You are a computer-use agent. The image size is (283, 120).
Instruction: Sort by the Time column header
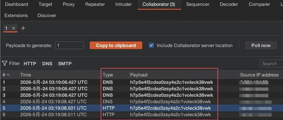(x=60, y=75)
